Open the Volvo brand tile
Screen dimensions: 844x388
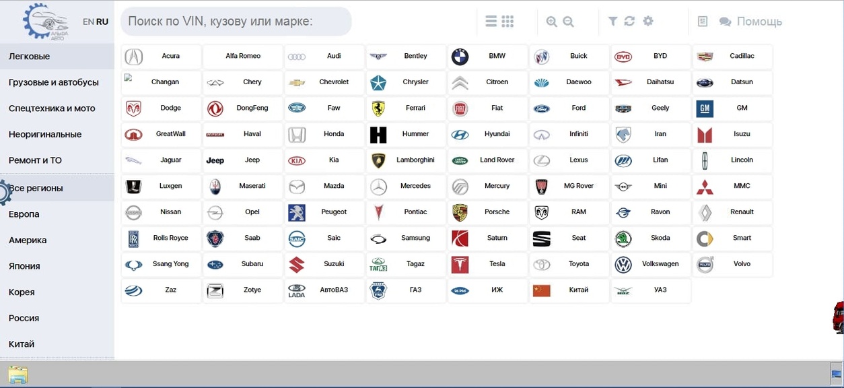(x=733, y=265)
